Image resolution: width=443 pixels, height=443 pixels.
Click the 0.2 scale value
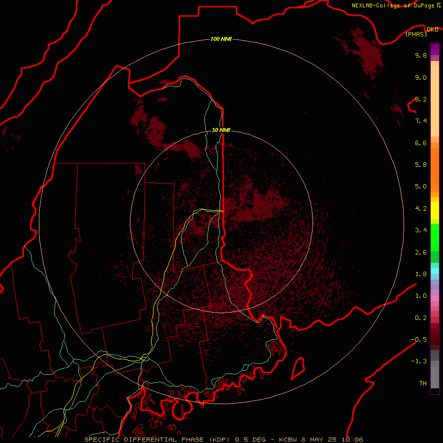click(x=421, y=318)
